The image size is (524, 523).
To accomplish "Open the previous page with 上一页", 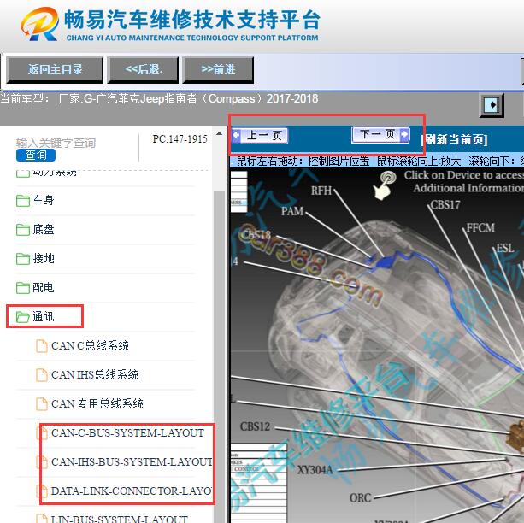I will click(x=260, y=135).
